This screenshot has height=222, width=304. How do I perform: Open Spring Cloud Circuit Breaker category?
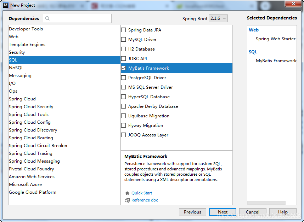tap(64, 145)
